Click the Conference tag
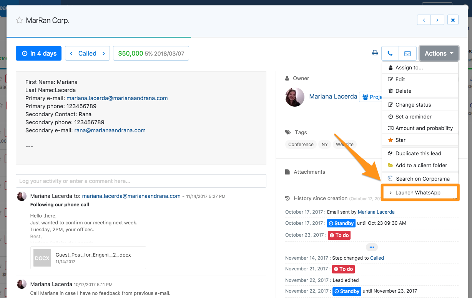 [301, 145]
